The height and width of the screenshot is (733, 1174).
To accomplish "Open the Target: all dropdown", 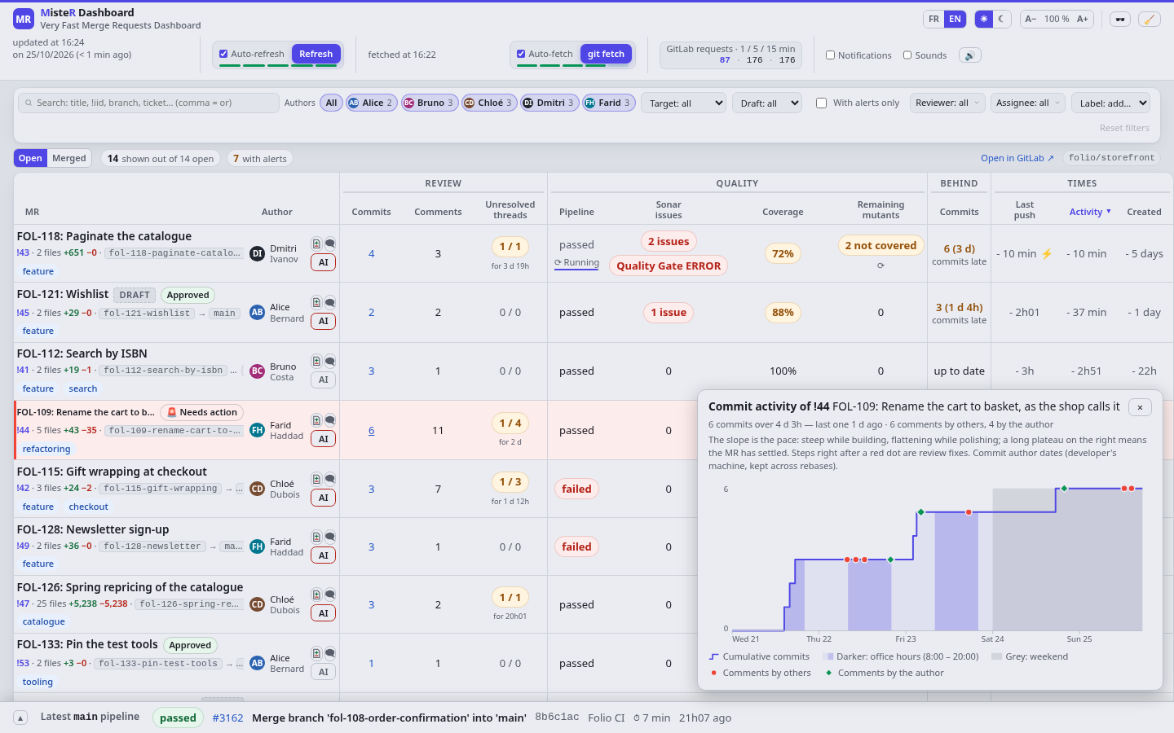I will [x=683, y=103].
